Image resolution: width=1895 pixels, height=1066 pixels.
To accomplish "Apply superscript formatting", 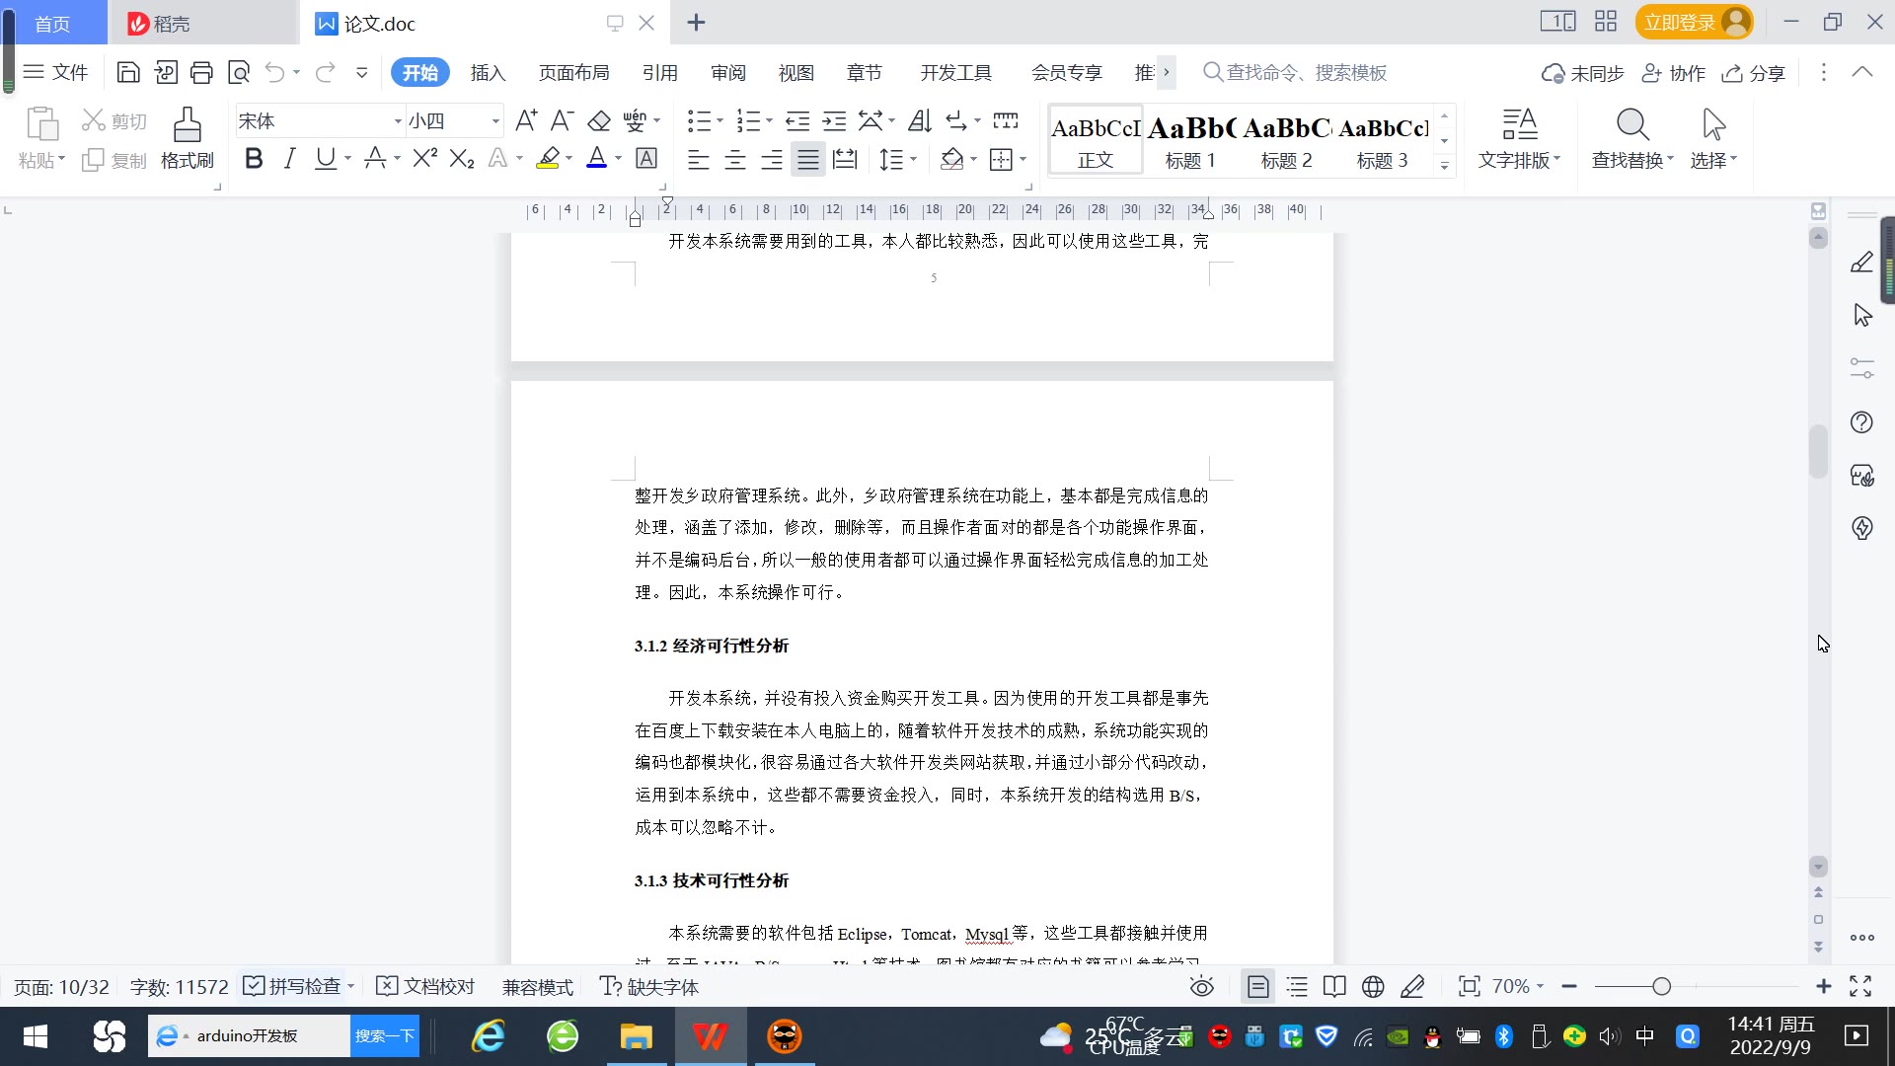I will (424, 159).
